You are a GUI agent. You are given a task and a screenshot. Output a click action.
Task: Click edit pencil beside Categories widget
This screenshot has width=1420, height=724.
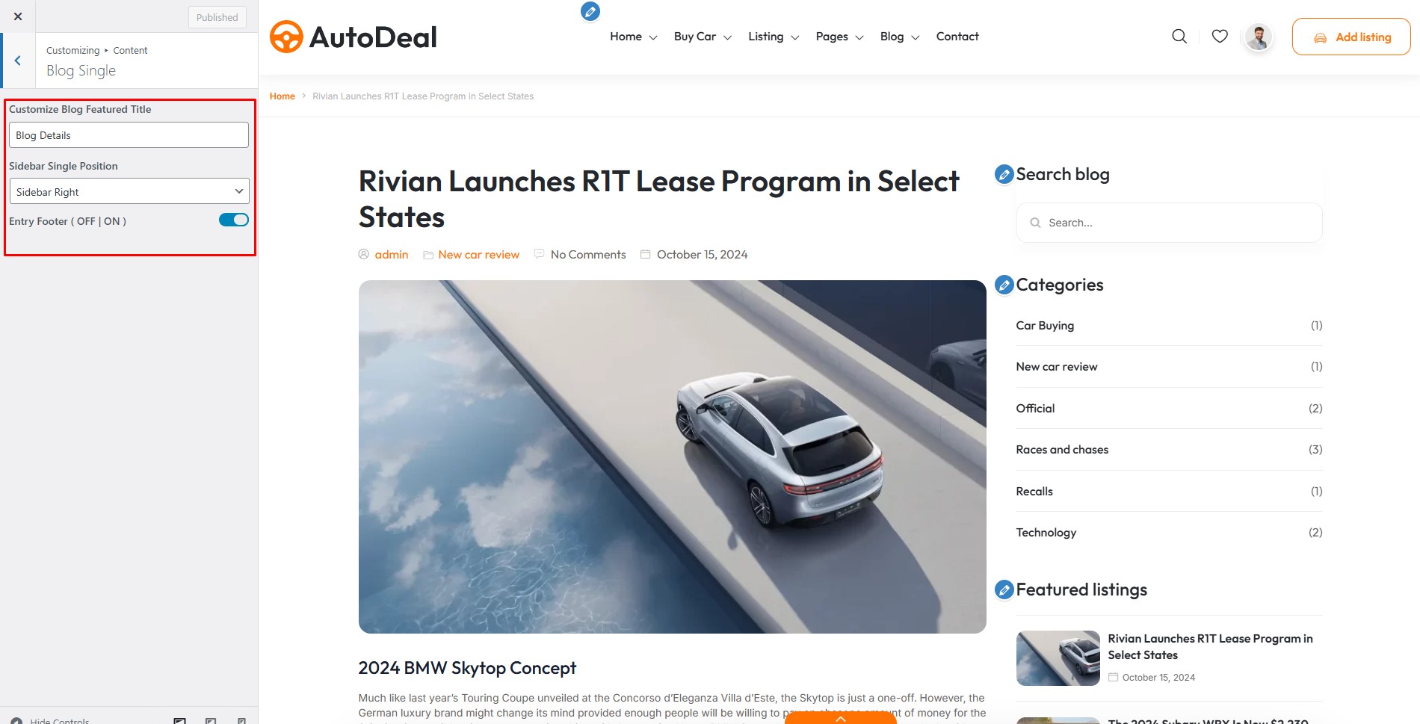(1004, 285)
